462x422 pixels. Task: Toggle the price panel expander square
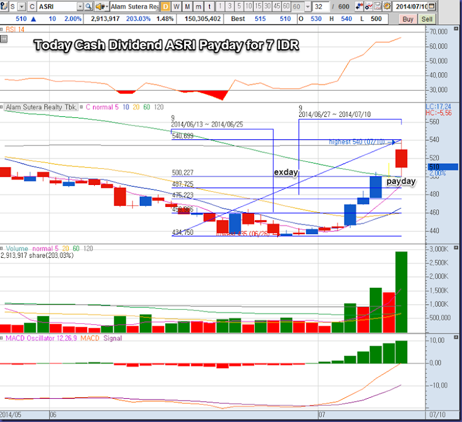click(2, 107)
